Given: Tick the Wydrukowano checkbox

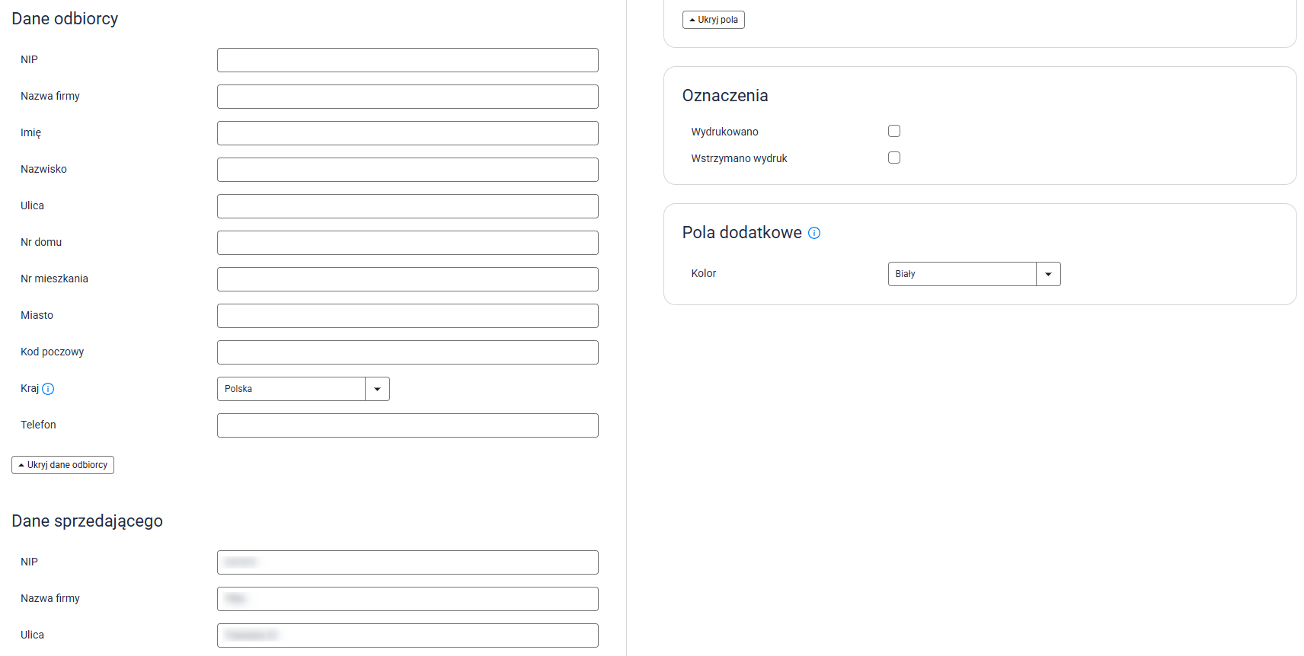Looking at the screenshot, I should 894,131.
